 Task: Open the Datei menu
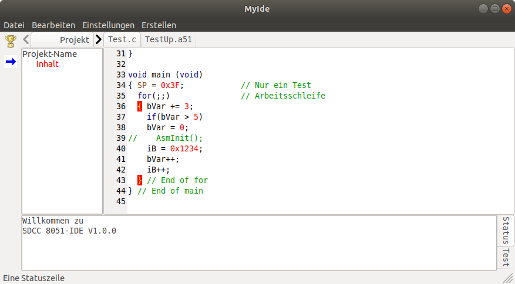point(14,25)
